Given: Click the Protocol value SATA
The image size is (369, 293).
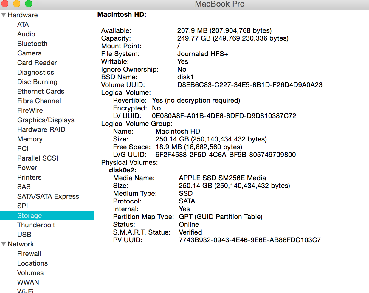Looking at the screenshot, I should click(x=187, y=201).
